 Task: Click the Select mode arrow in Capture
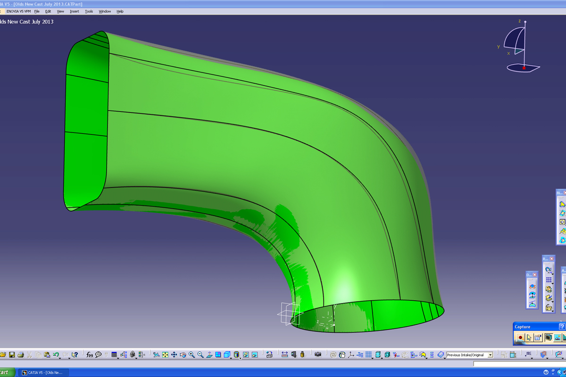coord(529,337)
